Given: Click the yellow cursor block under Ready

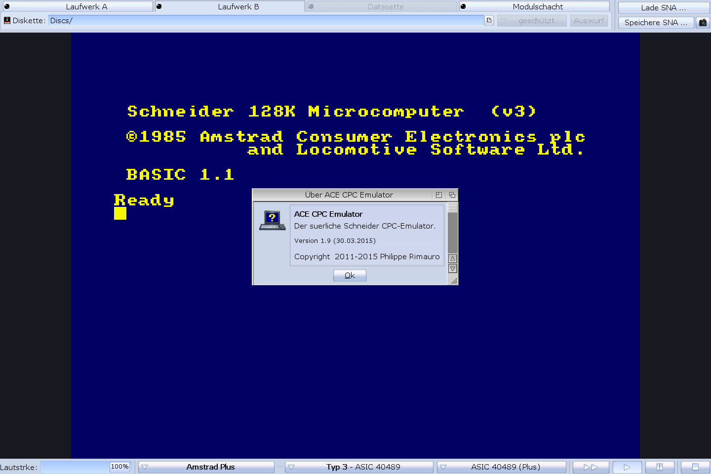Looking at the screenshot, I should 120,213.
